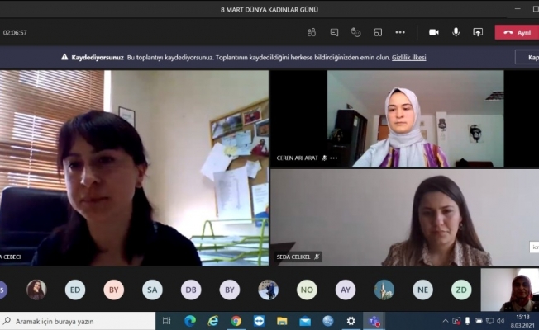The height and width of the screenshot is (330, 539).
Task: Open the raise hand reactions icon
Action: pos(356,32)
